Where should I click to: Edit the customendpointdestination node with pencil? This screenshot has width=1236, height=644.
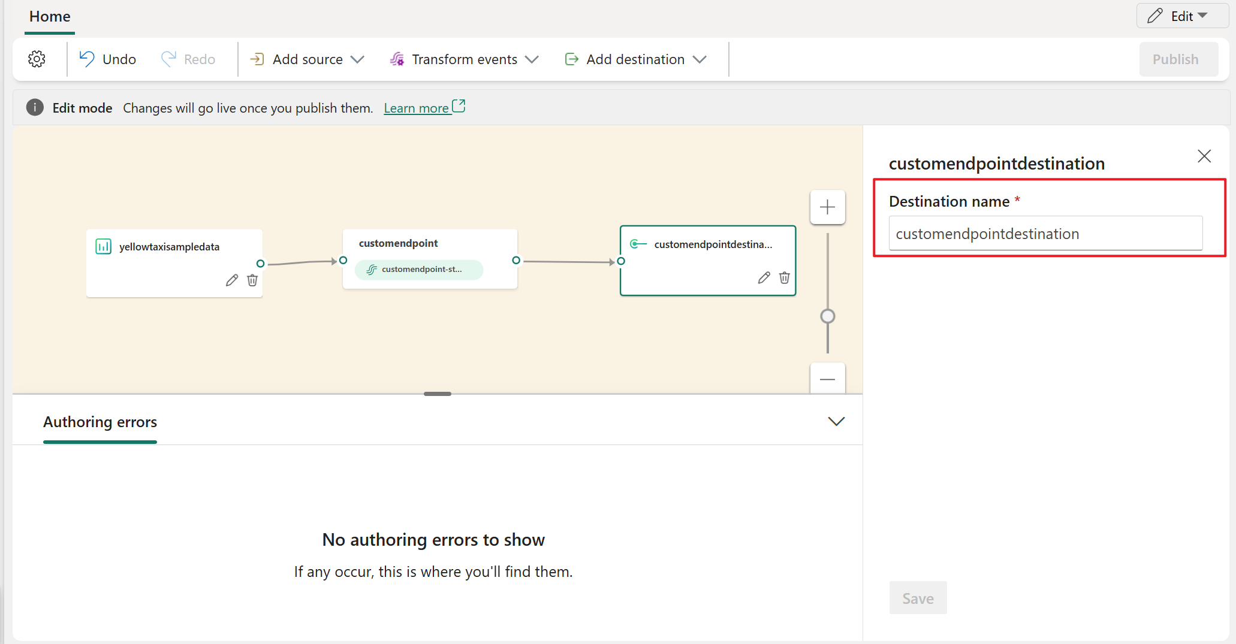coord(764,278)
